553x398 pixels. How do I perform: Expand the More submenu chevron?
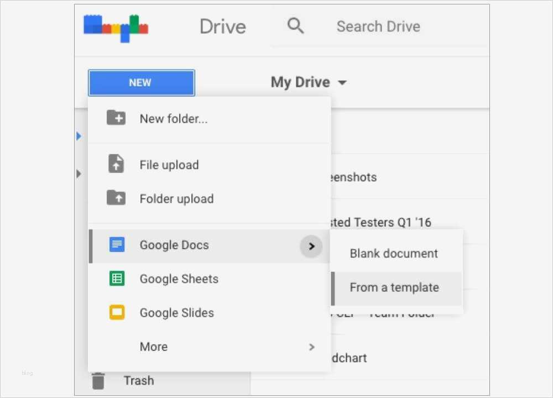pos(312,347)
